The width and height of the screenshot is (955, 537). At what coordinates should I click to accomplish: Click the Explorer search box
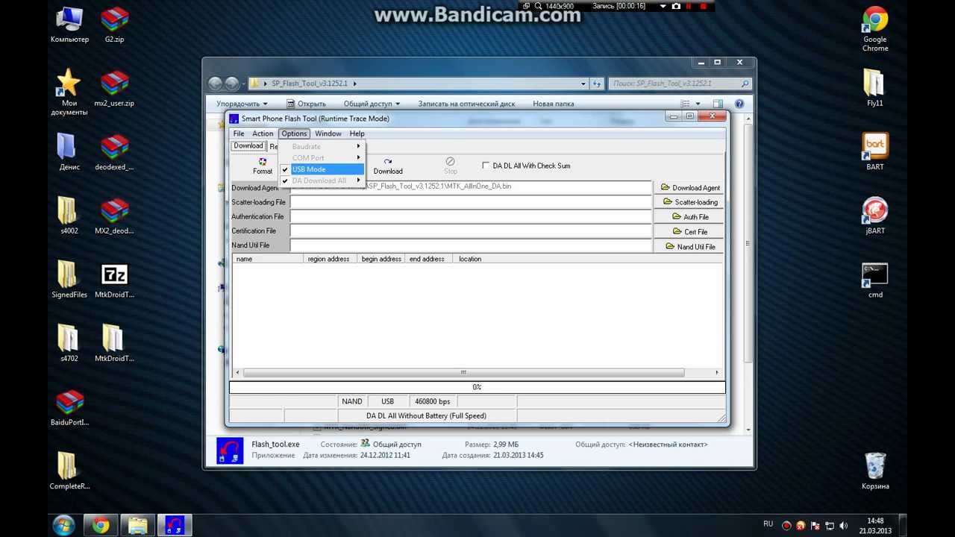pos(679,84)
